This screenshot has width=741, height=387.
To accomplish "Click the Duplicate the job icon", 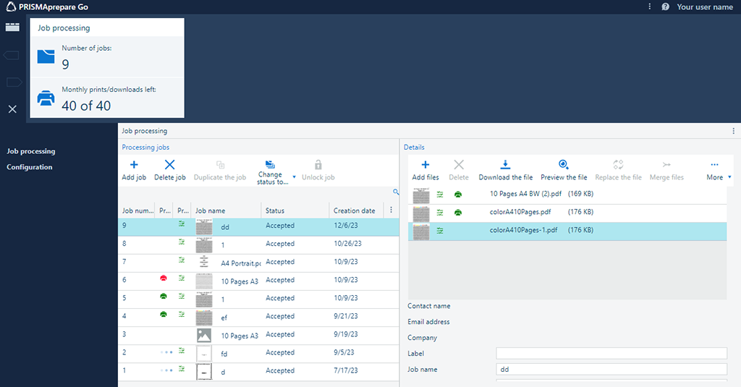I will point(220,164).
